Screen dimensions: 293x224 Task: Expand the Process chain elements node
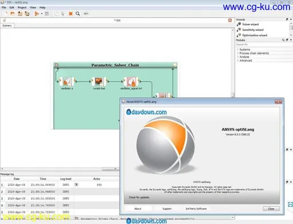[x=238, y=53]
